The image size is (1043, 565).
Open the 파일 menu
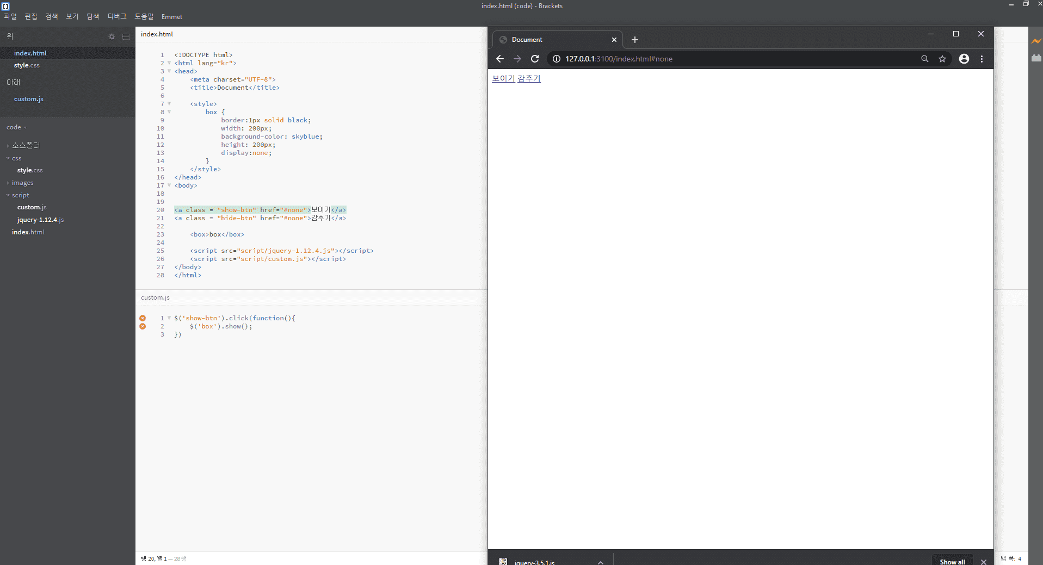click(10, 17)
